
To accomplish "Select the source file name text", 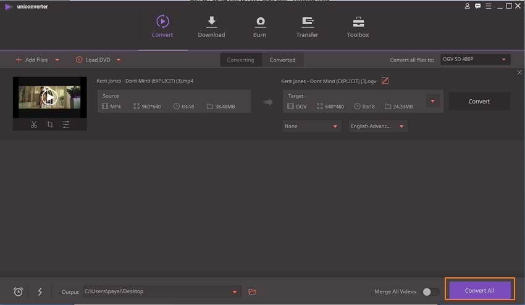I will pyautogui.click(x=145, y=81).
